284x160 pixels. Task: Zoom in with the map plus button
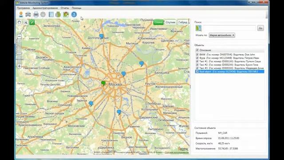19,66
